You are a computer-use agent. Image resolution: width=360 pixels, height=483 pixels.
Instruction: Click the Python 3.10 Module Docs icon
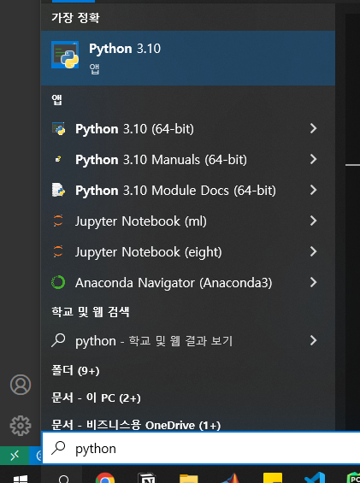(58, 190)
